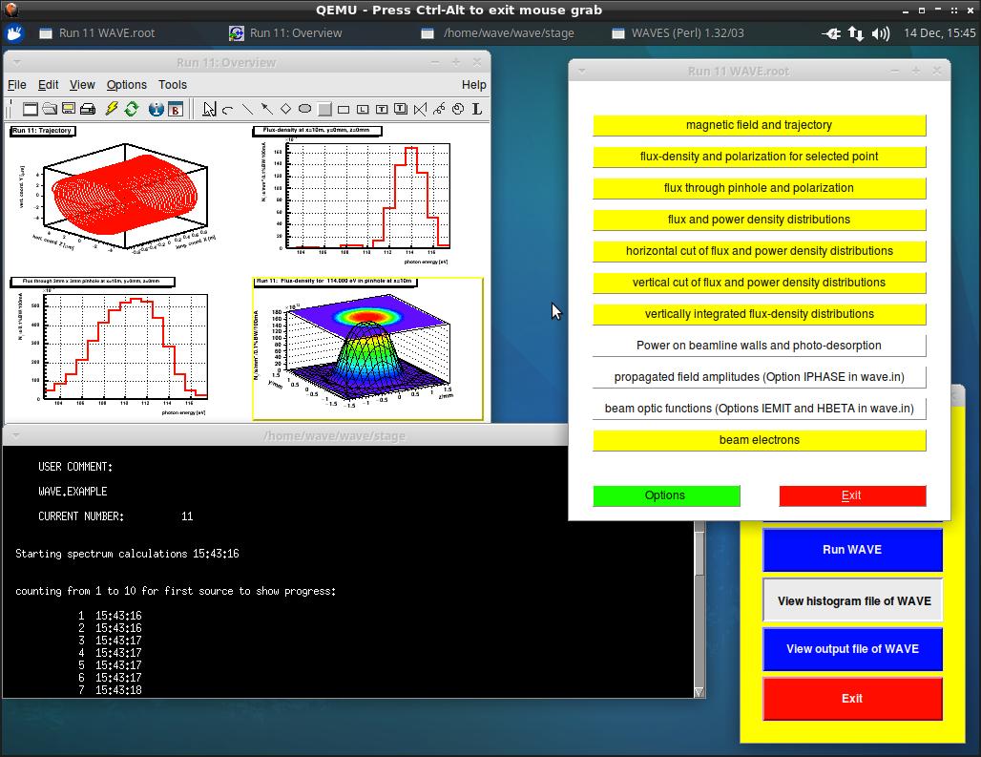Select the Diamond shape tool
This screenshot has height=757, width=981.
[x=285, y=109]
